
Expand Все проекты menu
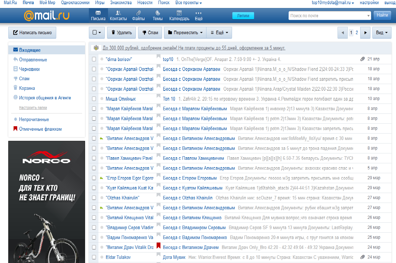point(189,3)
